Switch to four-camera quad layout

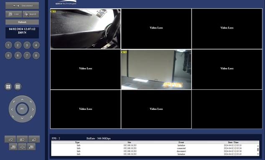click(8, 86)
